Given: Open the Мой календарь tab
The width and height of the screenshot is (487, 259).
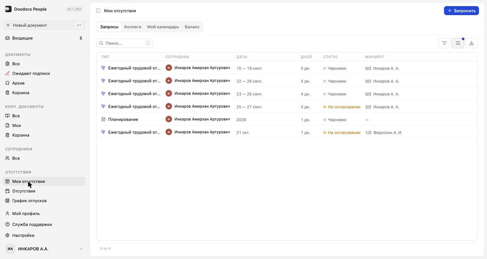Looking at the screenshot, I should (163, 27).
